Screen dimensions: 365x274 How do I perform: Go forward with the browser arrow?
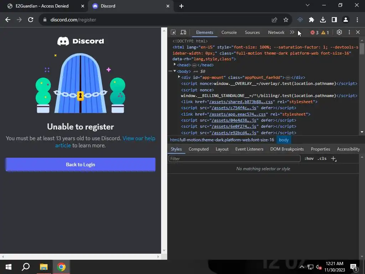pyautogui.click(x=19, y=20)
